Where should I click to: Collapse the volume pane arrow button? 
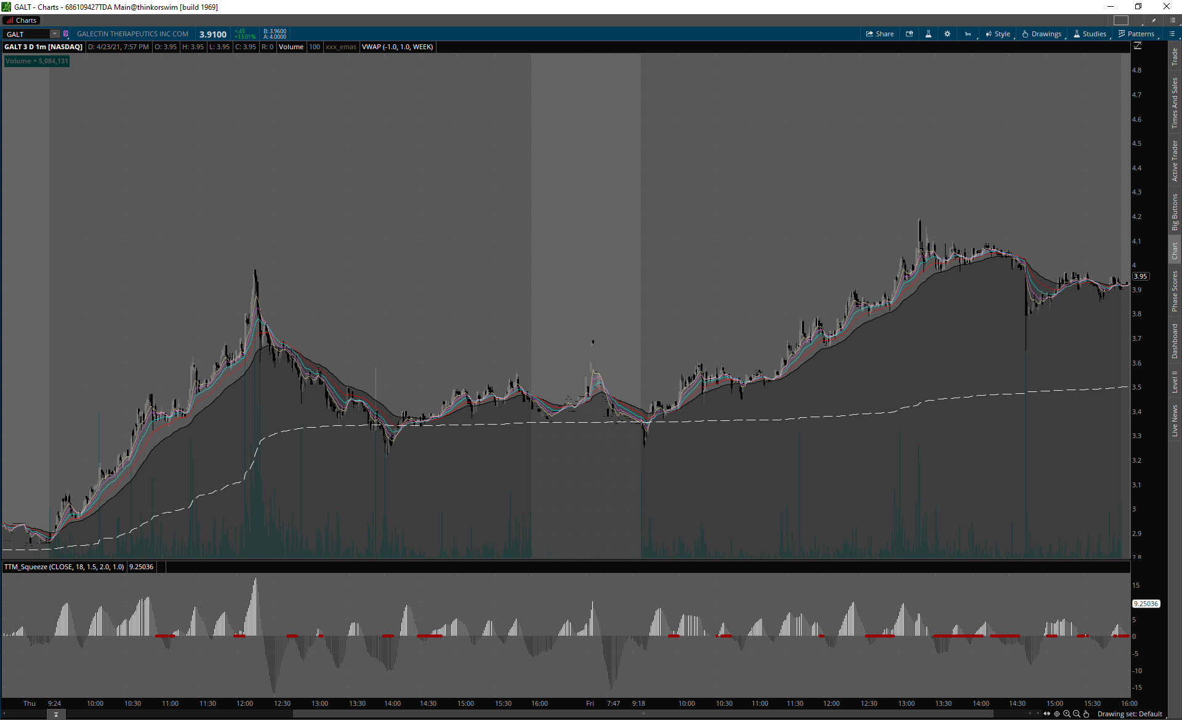coord(56,714)
